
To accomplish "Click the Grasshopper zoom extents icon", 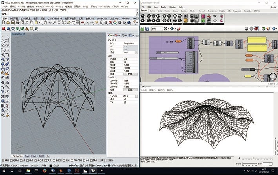I will point(165,29).
